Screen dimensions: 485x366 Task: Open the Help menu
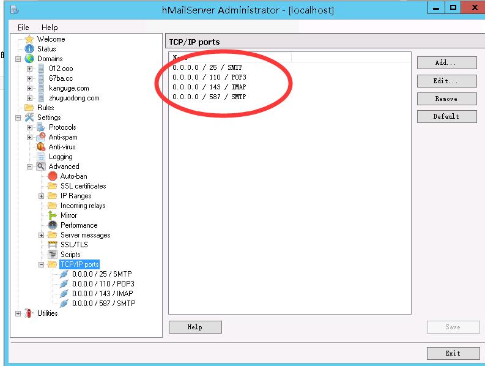click(x=50, y=28)
